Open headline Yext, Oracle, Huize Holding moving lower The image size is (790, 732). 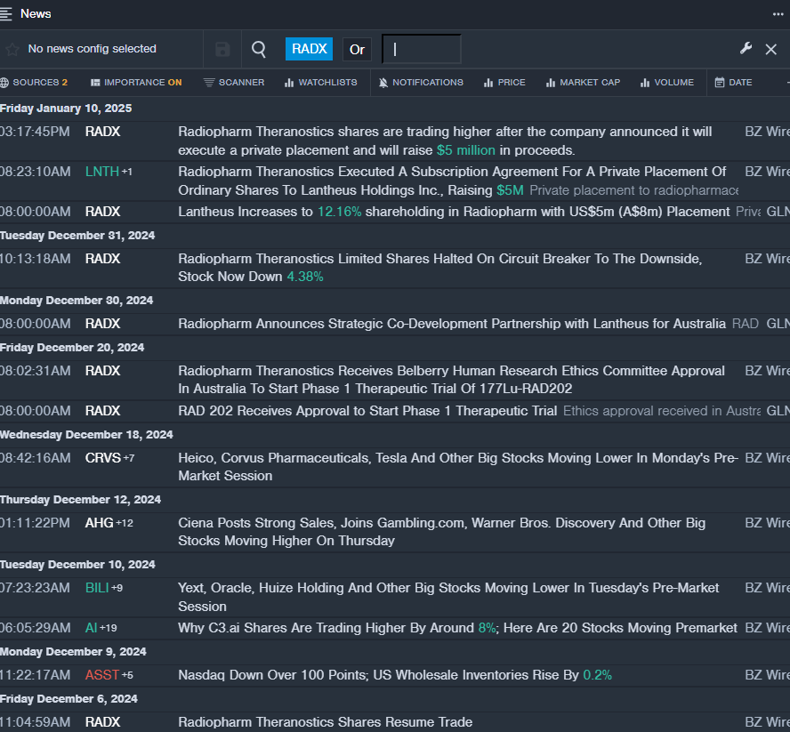[x=448, y=597]
